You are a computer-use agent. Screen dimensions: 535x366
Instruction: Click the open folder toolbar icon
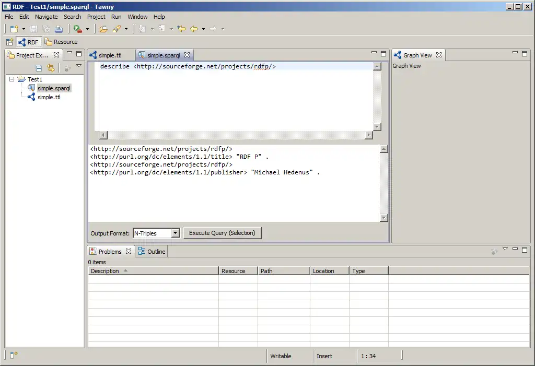[x=103, y=29]
